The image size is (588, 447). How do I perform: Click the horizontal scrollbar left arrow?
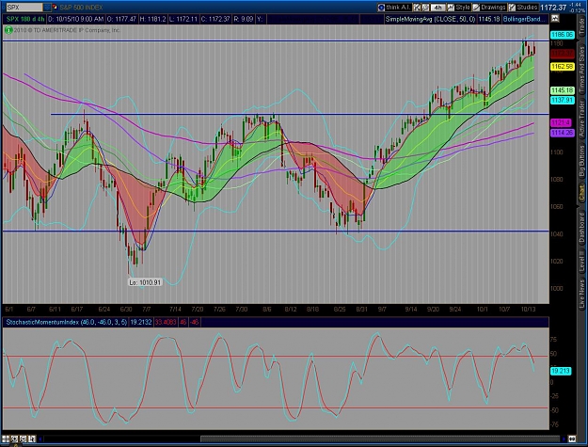[x=40, y=439]
